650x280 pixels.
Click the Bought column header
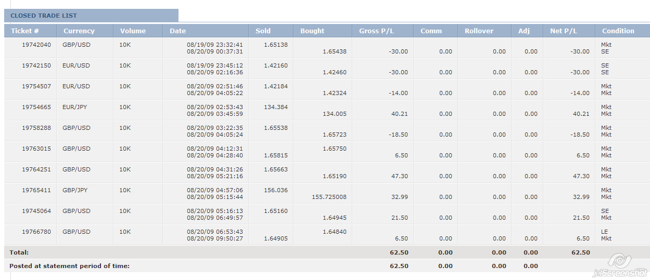pyautogui.click(x=312, y=31)
